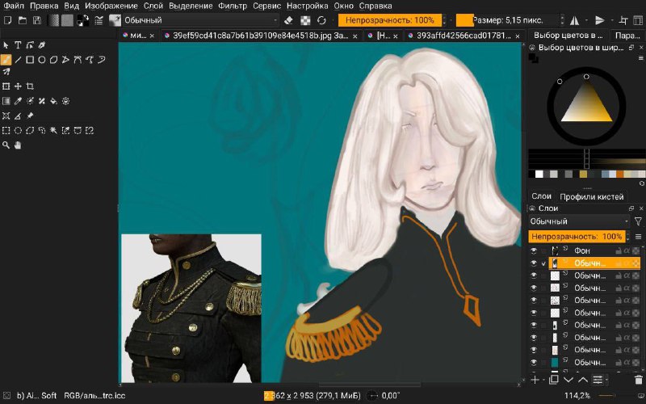Open the brush blending mode Обычный dropdown
Image resolution: width=646 pixels, height=404 pixels.
click(x=200, y=20)
